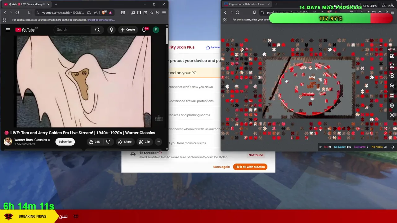Screen dimensions: 397x223
Task: Dislike the Tom and Jerry live stream
Action: click(x=108, y=142)
